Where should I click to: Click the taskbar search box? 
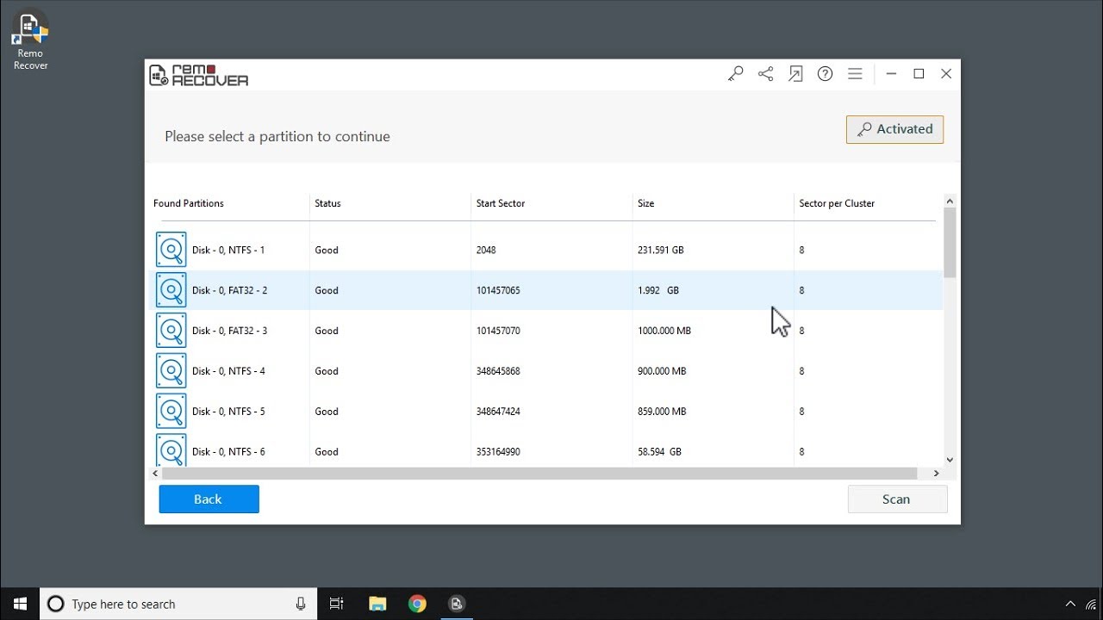pos(178,604)
